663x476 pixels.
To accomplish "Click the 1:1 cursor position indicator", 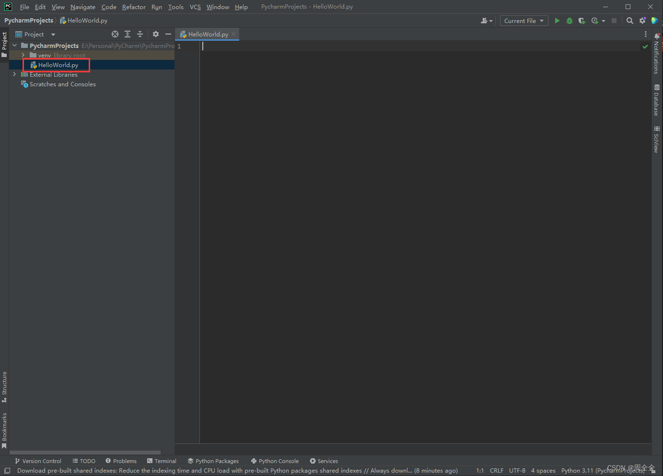I will pos(480,471).
